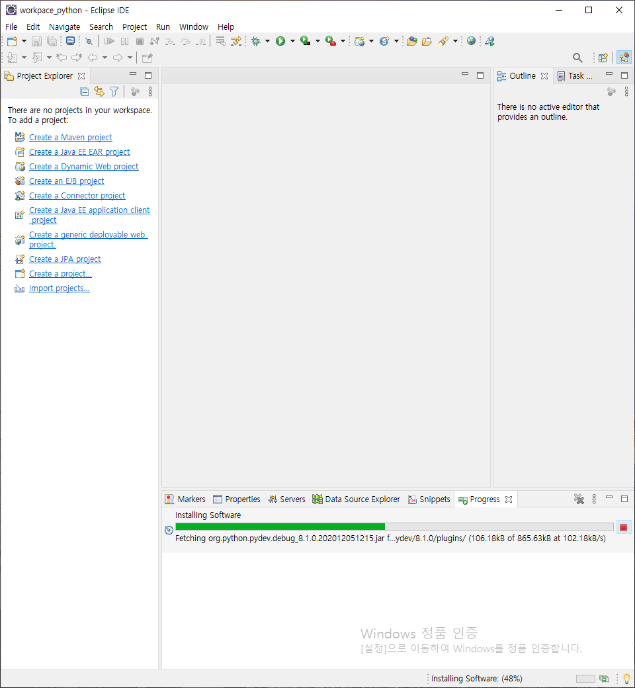The height and width of the screenshot is (688, 635).
Task: Click the Drop to Frame icon
Action: 221,41
